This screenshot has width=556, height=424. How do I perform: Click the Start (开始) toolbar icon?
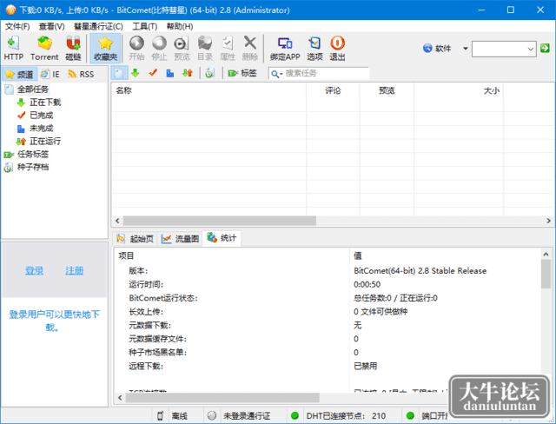tap(136, 48)
